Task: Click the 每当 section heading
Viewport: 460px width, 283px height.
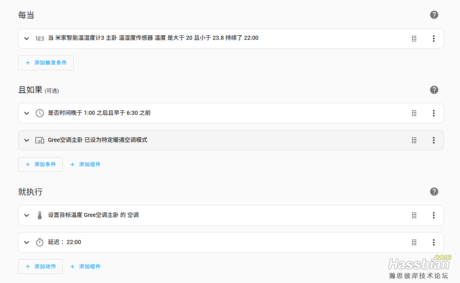Action: tap(26, 15)
